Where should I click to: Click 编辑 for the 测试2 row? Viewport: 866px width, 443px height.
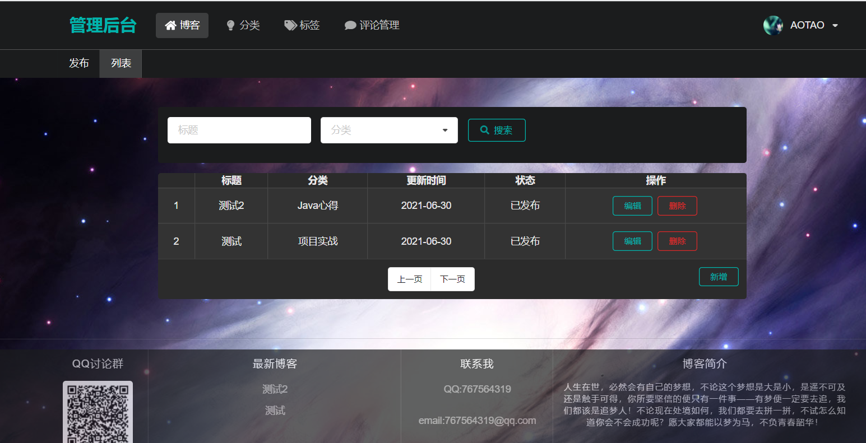(x=632, y=206)
